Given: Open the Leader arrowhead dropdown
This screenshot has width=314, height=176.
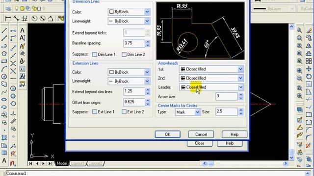Looking at the screenshot, I should tap(211, 87).
